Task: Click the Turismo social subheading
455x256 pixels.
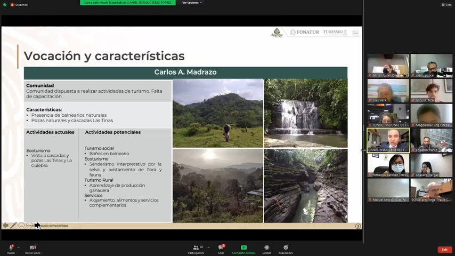Action: [99, 148]
